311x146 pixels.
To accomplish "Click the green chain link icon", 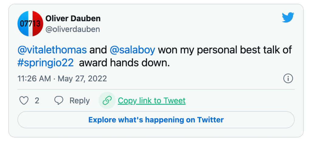I will [x=107, y=101].
